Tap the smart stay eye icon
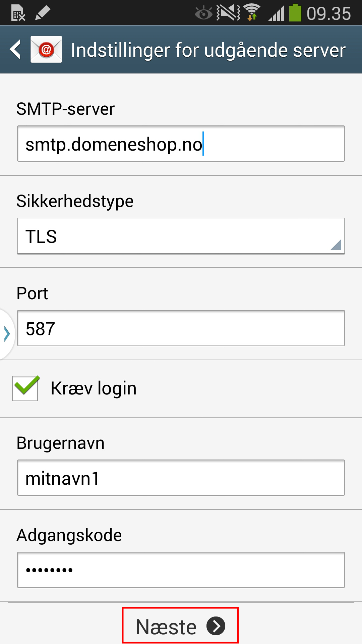The height and width of the screenshot is (644, 362). tap(203, 13)
